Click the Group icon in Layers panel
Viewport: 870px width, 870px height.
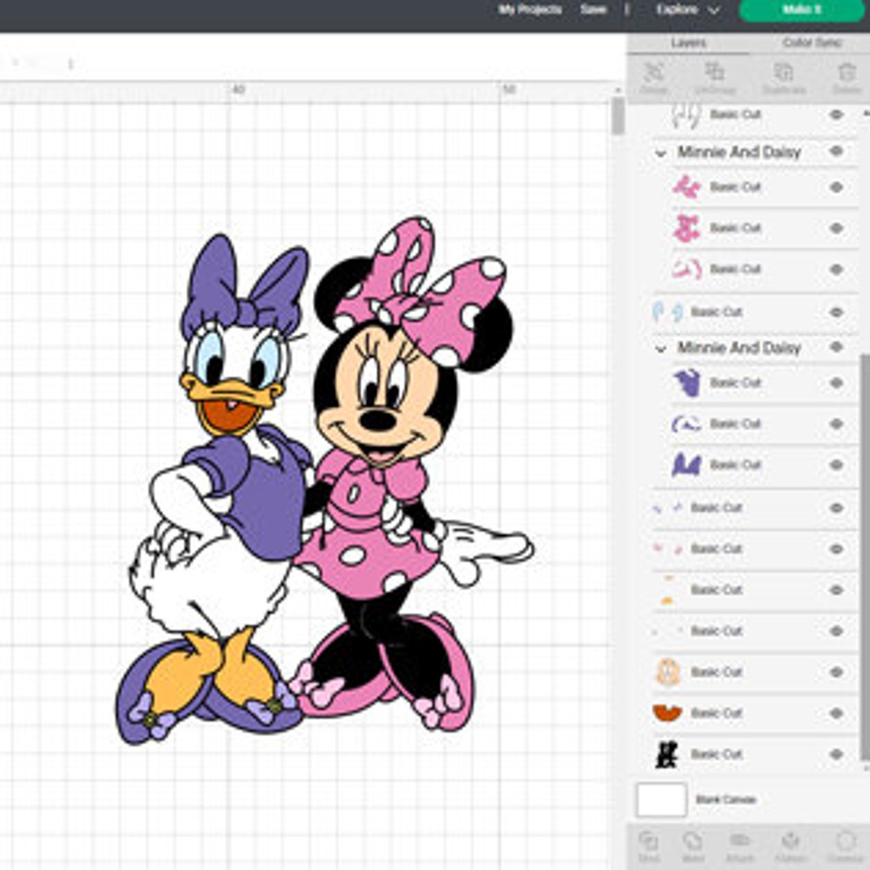coord(652,76)
